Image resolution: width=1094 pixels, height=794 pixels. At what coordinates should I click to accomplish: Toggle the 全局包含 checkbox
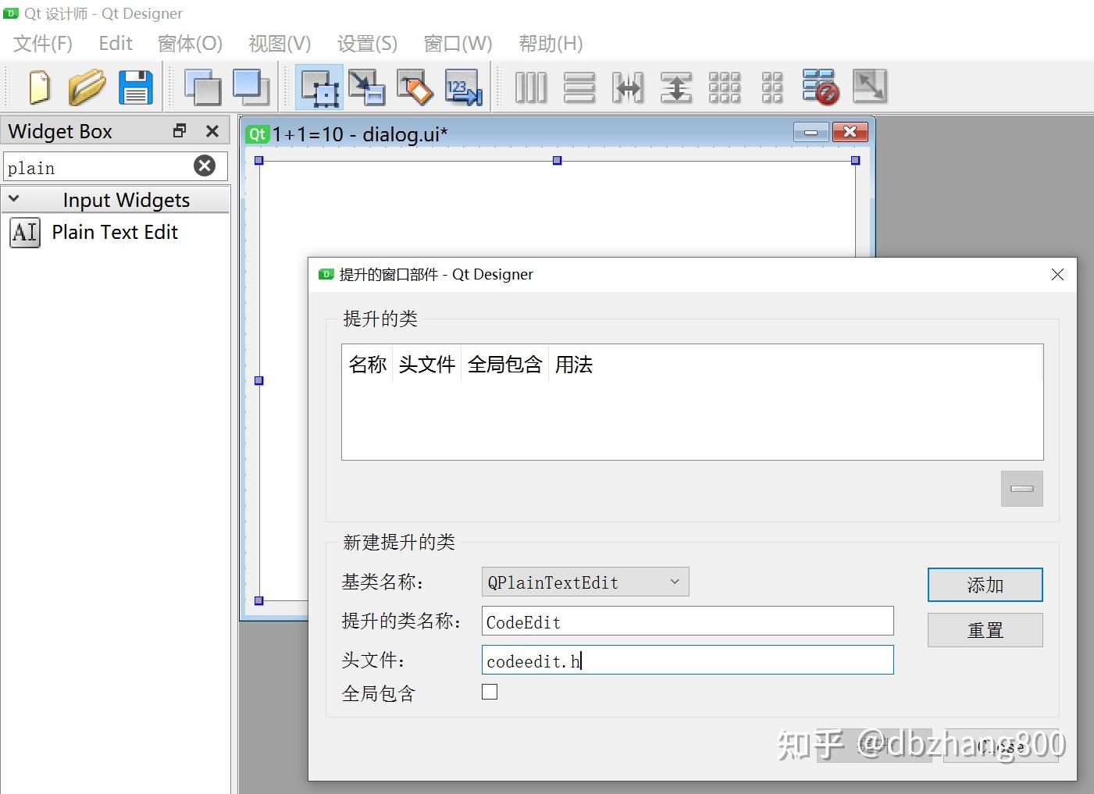tap(490, 691)
